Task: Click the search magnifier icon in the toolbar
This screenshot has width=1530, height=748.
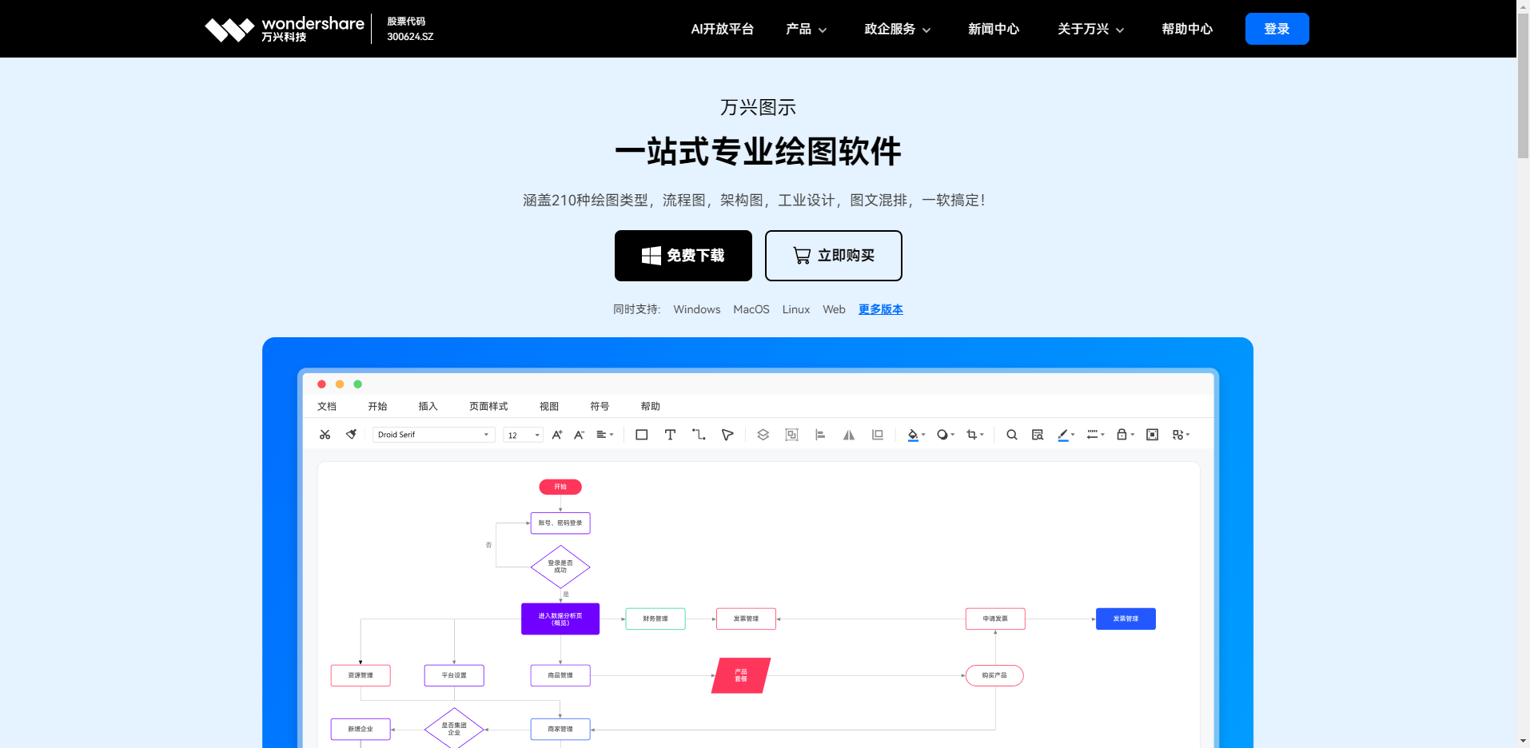Action: pyautogui.click(x=1012, y=435)
